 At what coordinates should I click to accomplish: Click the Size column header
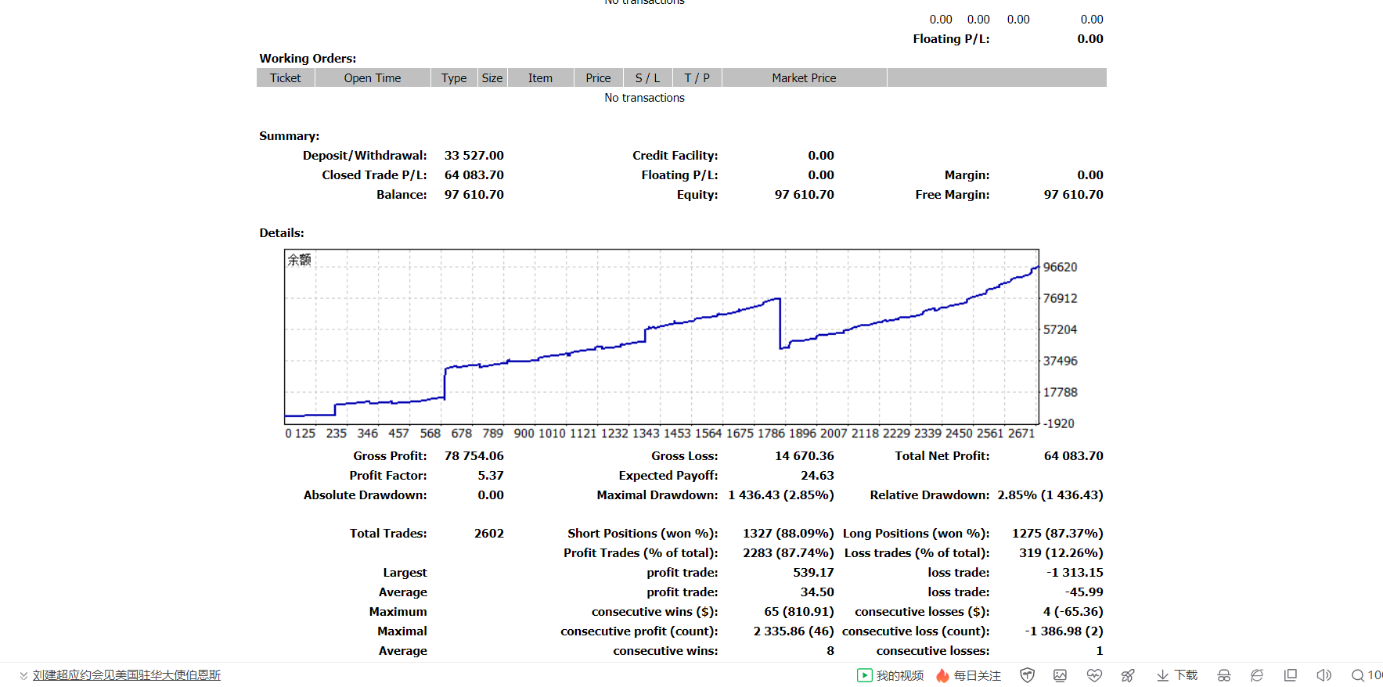[x=492, y=77]
